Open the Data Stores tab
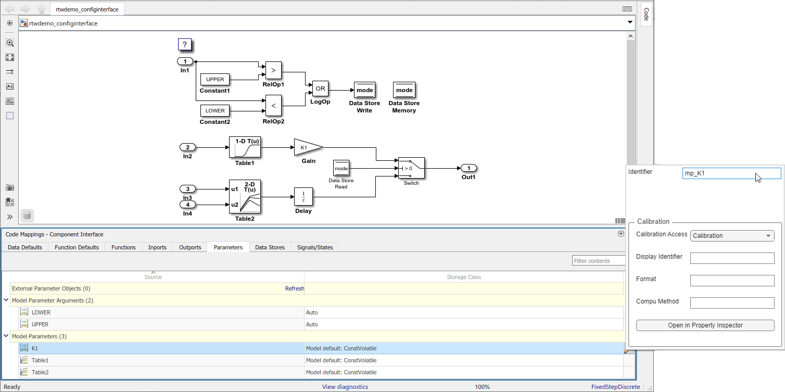The width and height of the screenshot is (785, 392). pos(270,247)
